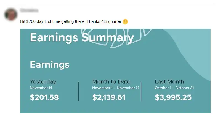Click the November 1 – November 14 range

(x=116, y=88)
